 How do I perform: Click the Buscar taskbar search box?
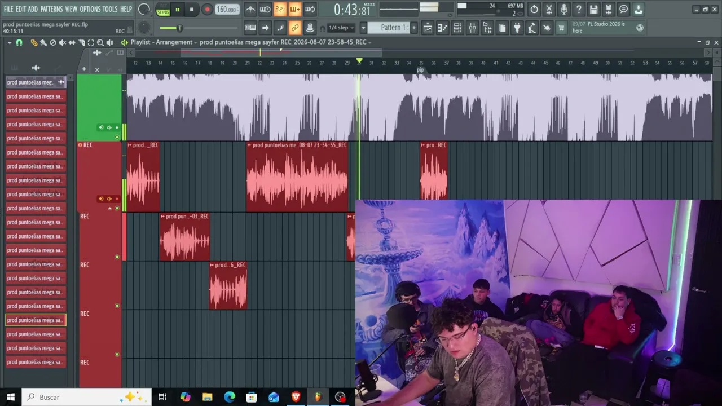click(x=87, y=397)
